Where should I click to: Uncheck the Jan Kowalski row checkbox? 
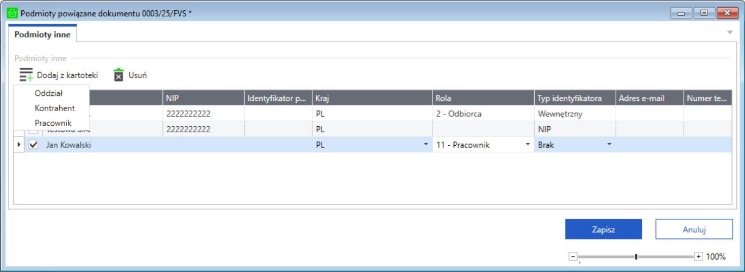pos(34,145)
